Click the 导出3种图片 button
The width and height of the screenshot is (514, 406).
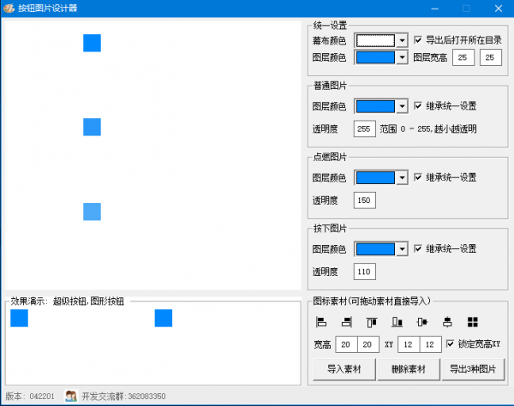point(473,369)
